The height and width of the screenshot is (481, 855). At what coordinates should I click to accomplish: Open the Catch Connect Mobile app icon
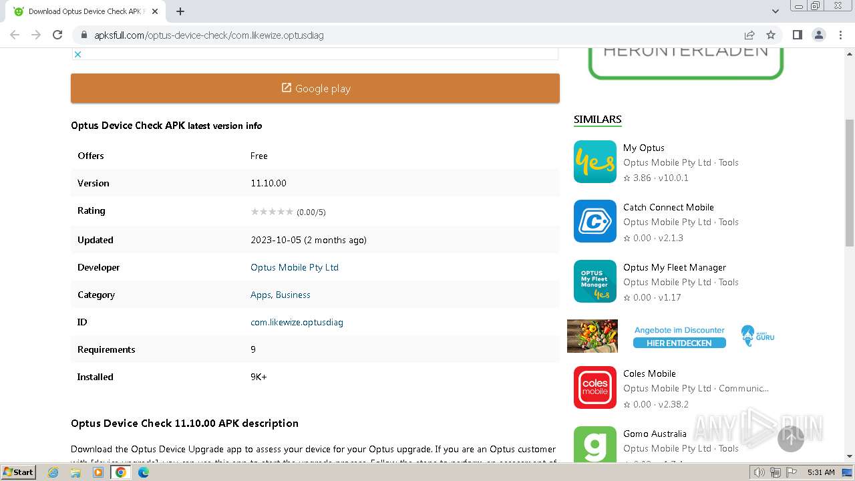pyautogui.click(x=594, y=221)
